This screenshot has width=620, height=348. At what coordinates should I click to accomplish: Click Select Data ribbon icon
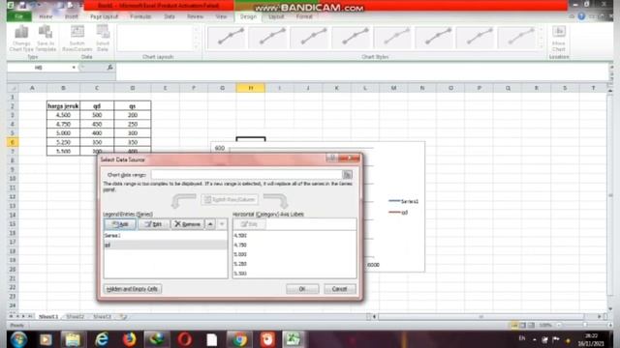[x=103, y=39]
